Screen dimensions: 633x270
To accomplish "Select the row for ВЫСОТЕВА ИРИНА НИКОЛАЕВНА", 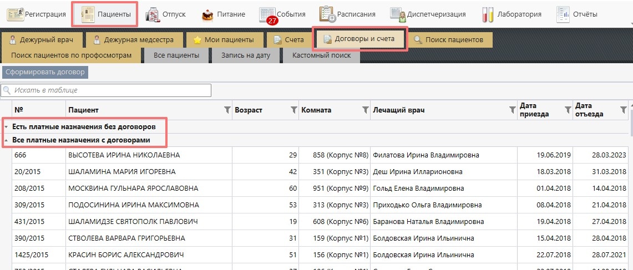I will click(123, 155).
